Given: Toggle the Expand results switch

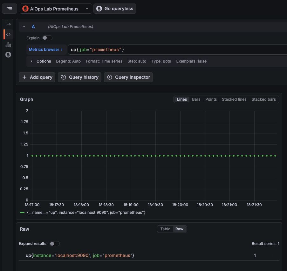Looking at the screenshot, I should click(55, 244).
